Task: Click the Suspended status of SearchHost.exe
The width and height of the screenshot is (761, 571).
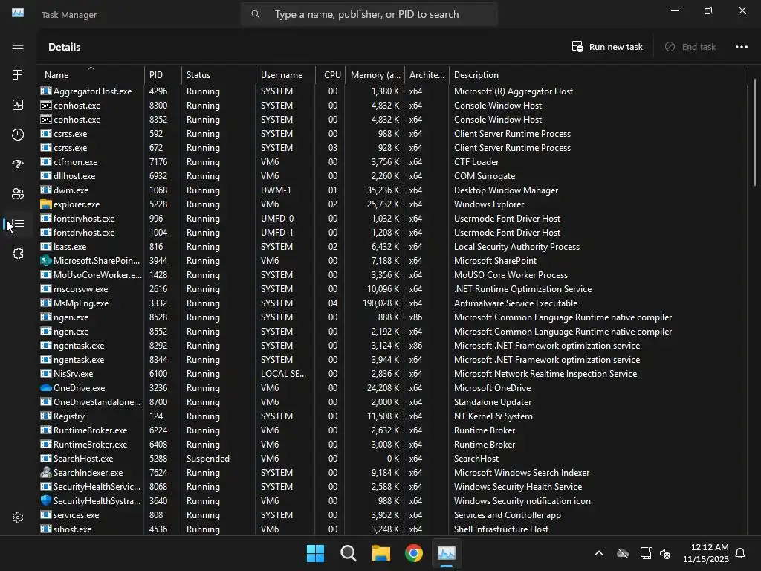Action: pyautogui.click(x=208, y=458)
